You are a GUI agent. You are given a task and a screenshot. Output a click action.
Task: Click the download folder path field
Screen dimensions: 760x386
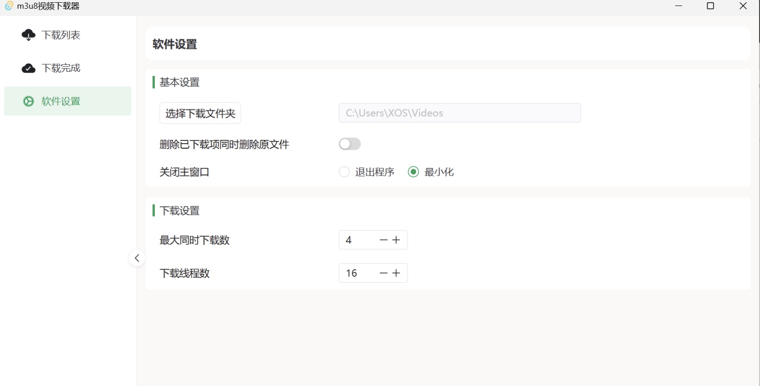pyautogui.click(x=460, y=113)
